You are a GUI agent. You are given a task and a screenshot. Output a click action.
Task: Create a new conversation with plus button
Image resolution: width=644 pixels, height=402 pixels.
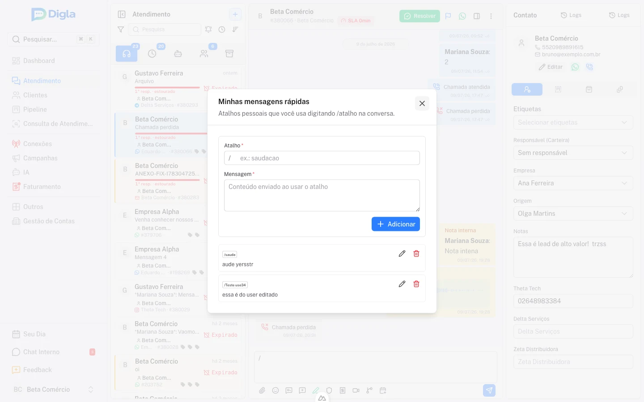point(235,14)
